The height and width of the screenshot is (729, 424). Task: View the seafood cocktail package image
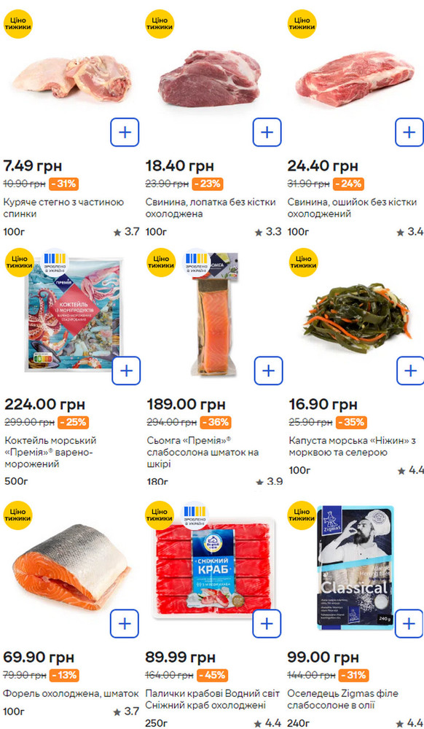74,315
